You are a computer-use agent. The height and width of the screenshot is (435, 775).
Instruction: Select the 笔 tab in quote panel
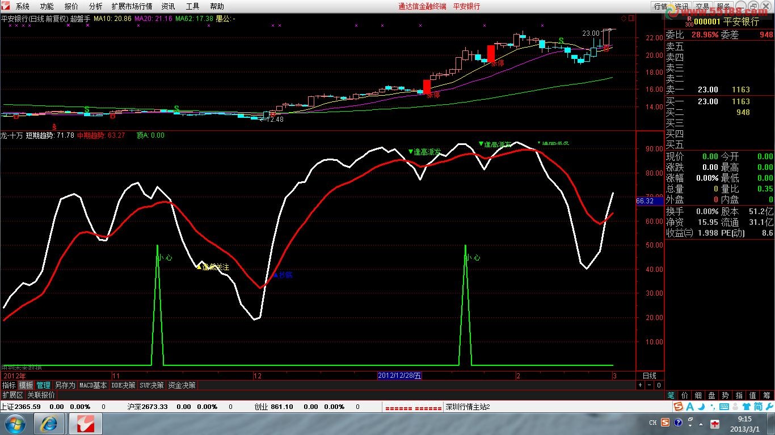(671, 395)
